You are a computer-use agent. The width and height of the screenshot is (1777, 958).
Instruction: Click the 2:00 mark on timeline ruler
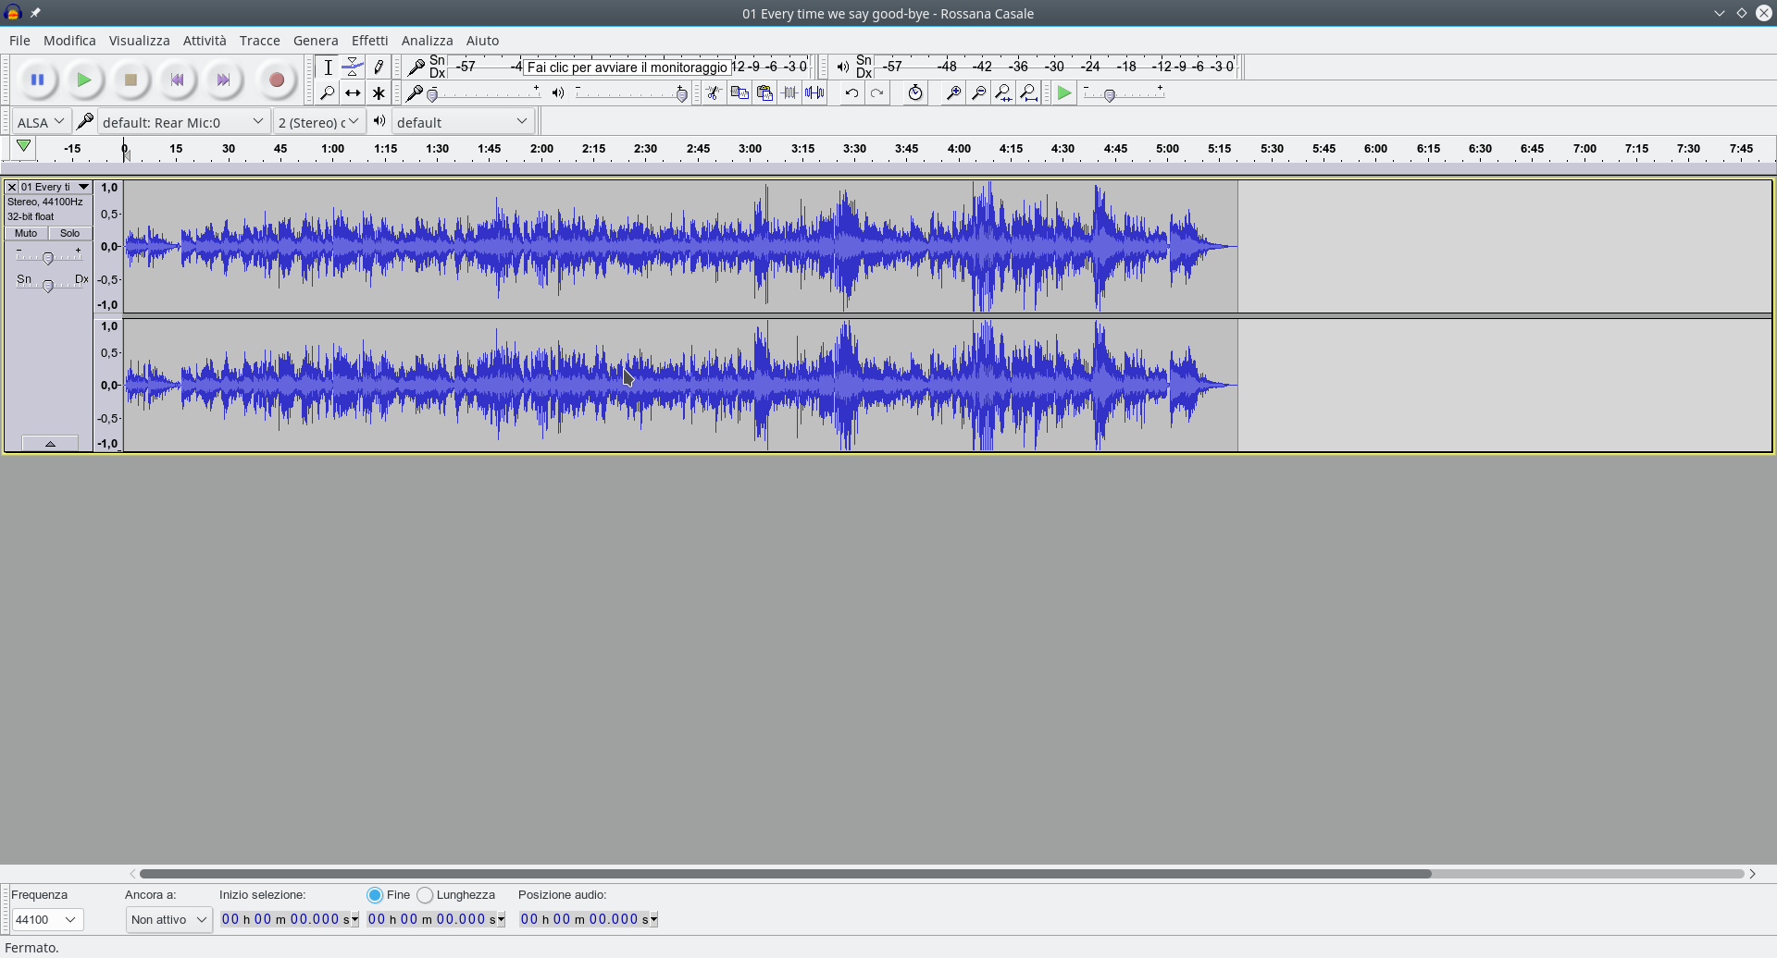coord(541,149)
